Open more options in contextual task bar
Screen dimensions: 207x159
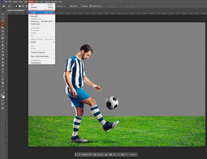coord(126,155)
